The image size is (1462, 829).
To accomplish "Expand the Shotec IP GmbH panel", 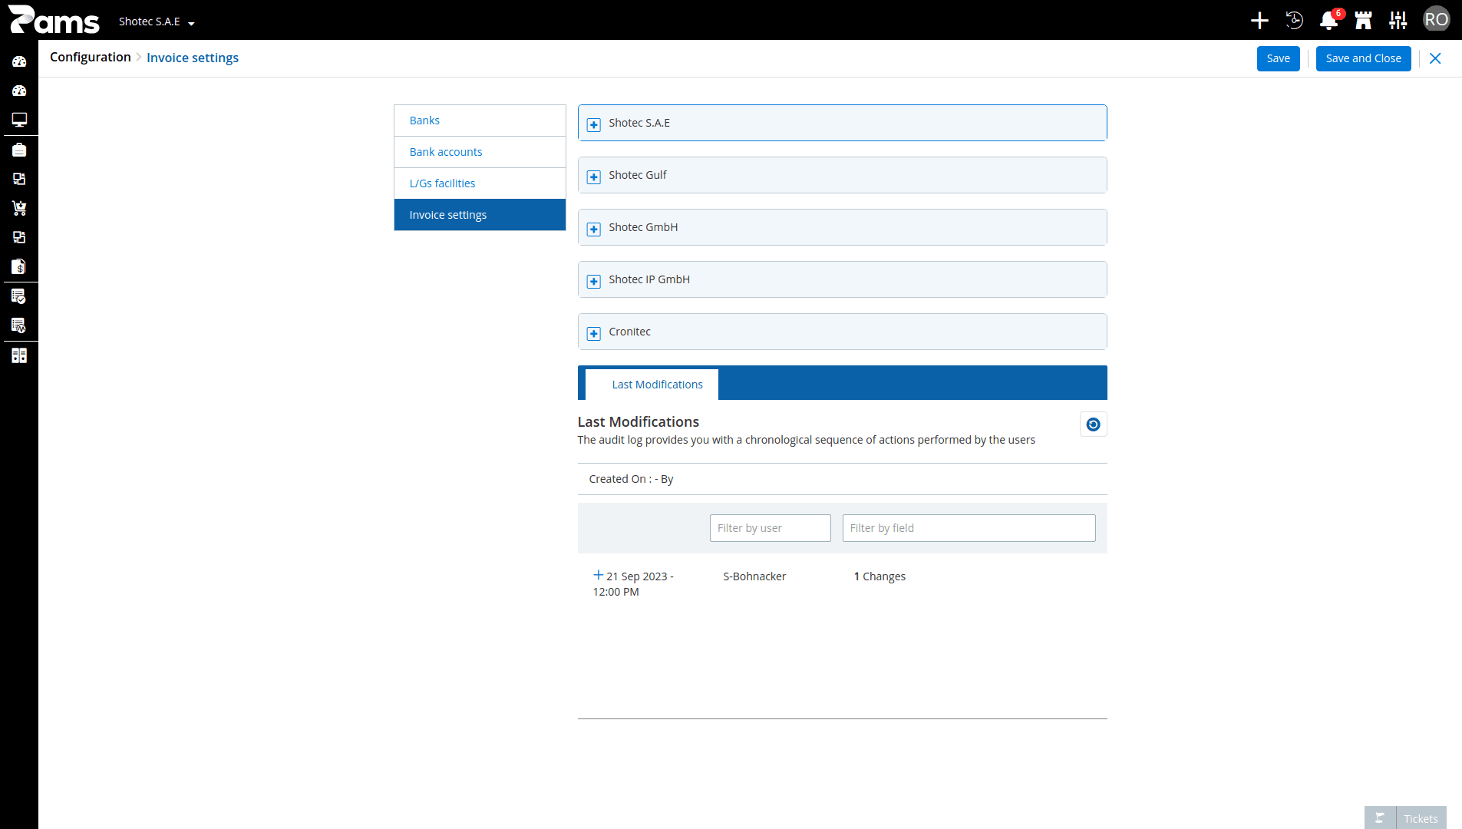I will (594, 281).
